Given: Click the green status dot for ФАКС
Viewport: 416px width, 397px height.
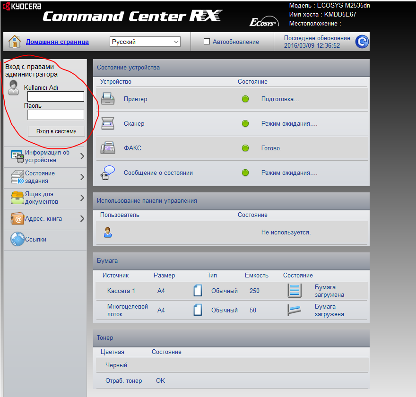Looking at the screenshot, I should (x=245, y=148).
